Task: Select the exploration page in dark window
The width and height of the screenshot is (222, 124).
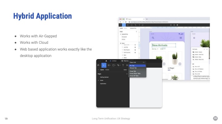Action: pos(103,84)
